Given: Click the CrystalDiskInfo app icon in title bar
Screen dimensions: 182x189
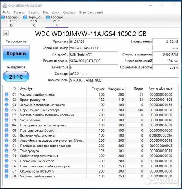Looking at the screenshot, I should click(5, 5).
